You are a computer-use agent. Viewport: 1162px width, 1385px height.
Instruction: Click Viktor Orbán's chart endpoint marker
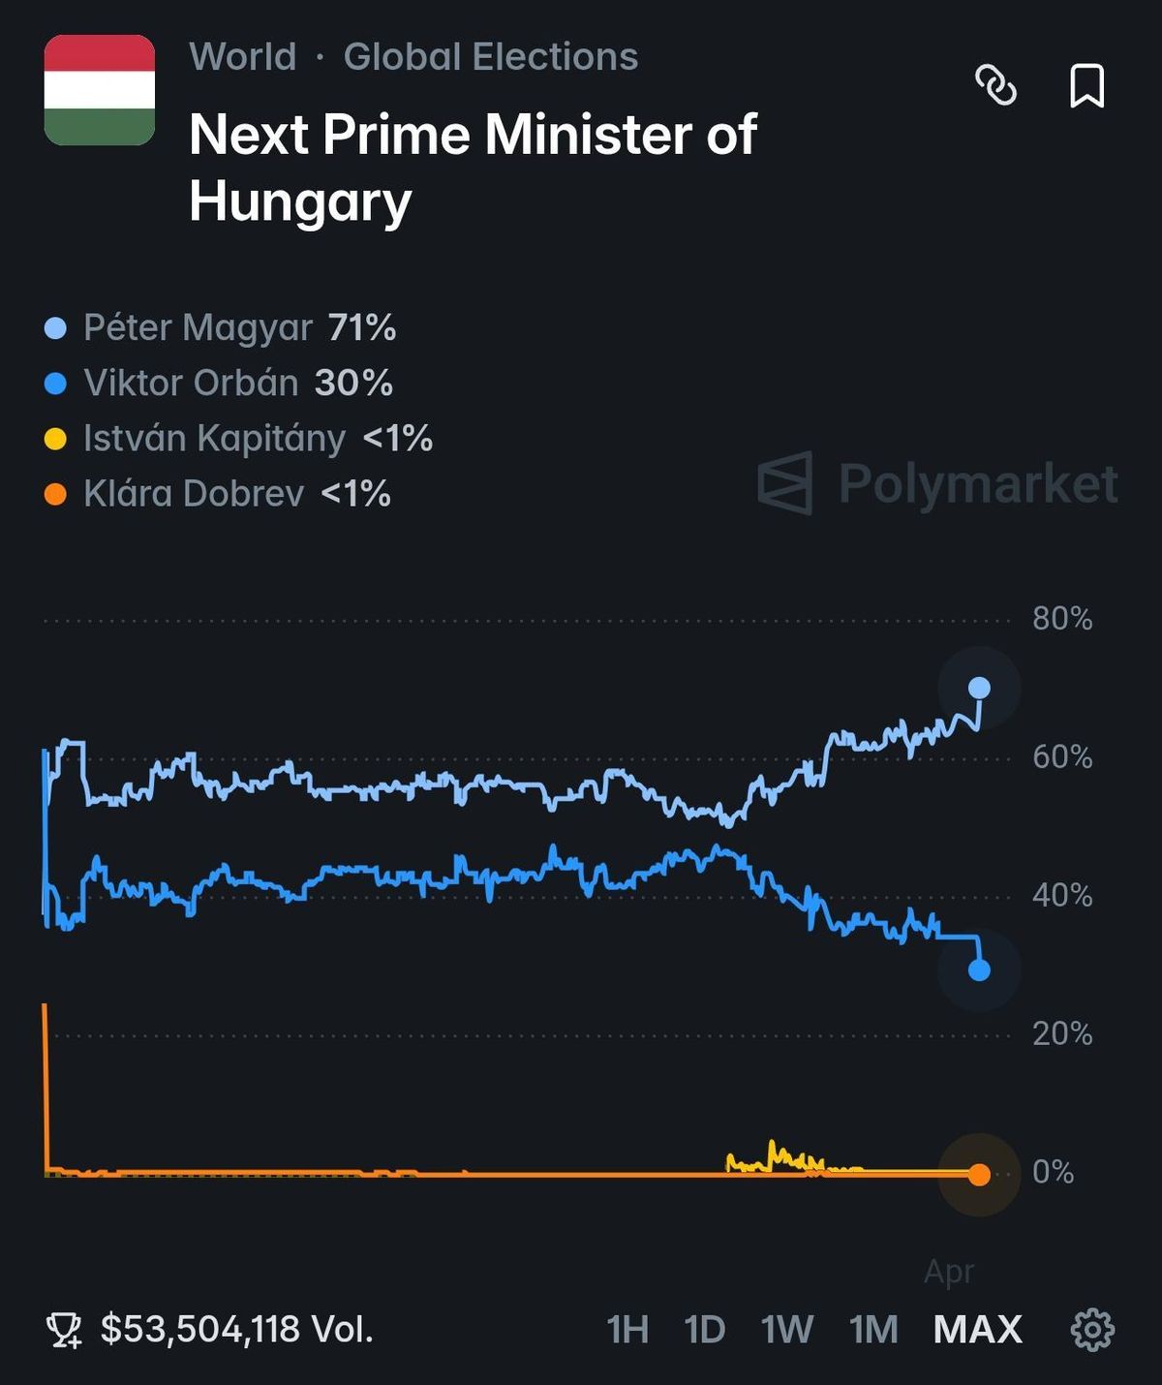click(979, 969)
